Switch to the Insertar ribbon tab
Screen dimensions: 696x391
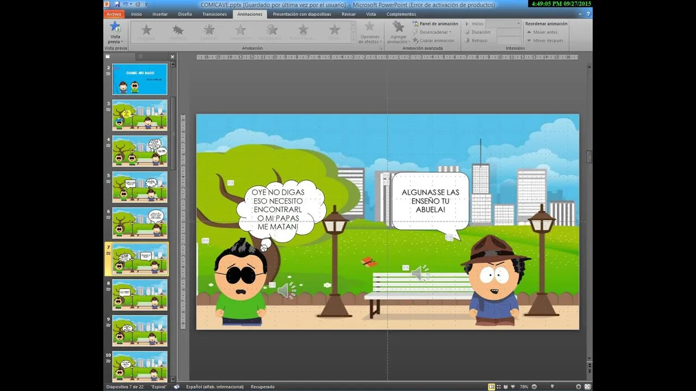point(160,14)
